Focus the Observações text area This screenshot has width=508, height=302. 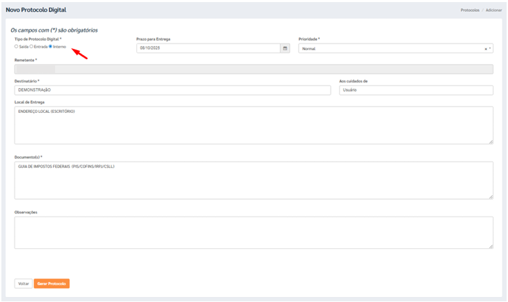click(253, 233)
